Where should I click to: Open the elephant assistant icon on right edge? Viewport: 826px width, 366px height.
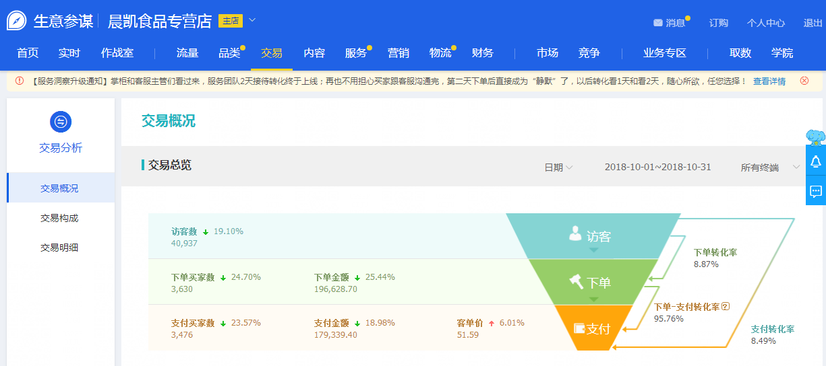pos(816,137)
